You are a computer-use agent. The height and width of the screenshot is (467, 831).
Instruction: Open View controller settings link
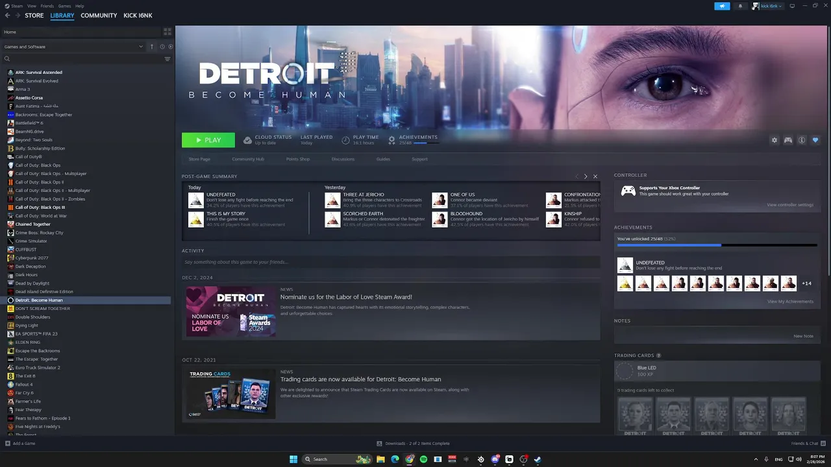[x=790, y=205]
